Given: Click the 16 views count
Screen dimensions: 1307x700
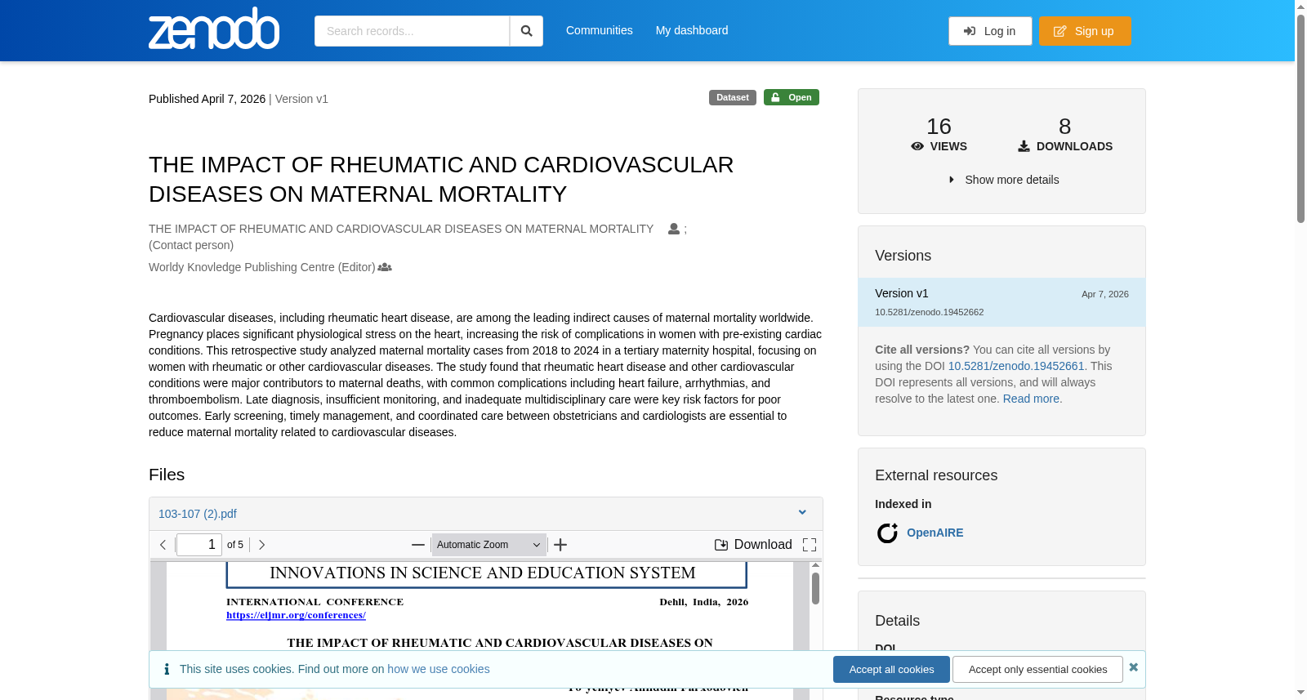Looking at the screenshot, I should 939,127.
